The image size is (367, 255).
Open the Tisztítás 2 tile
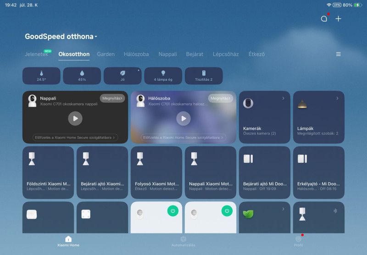[204, 76]
